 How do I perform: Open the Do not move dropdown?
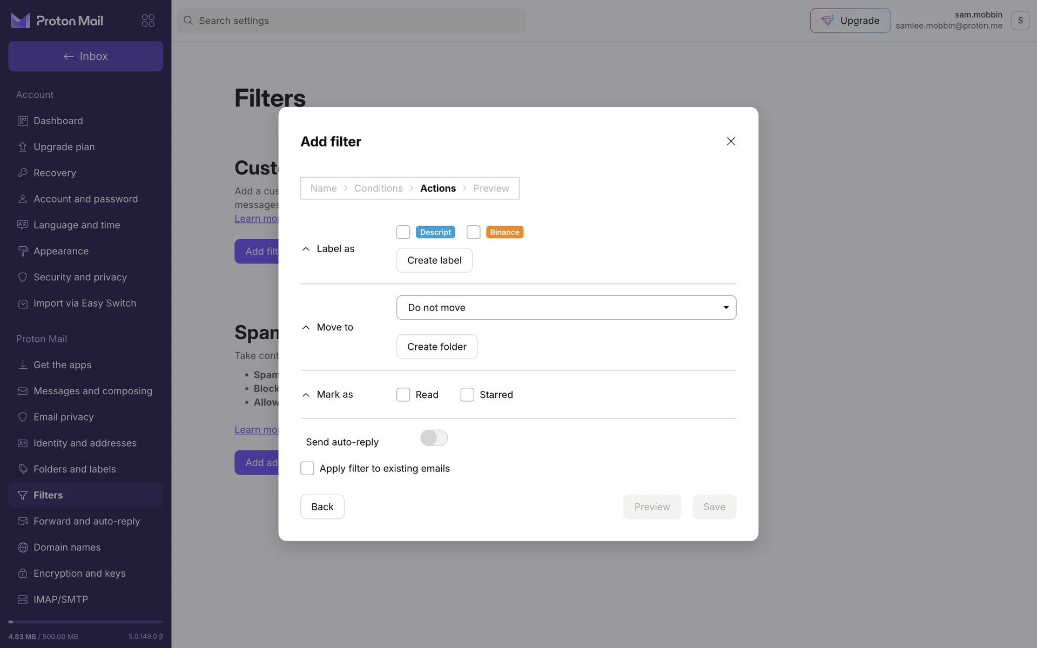566,307
